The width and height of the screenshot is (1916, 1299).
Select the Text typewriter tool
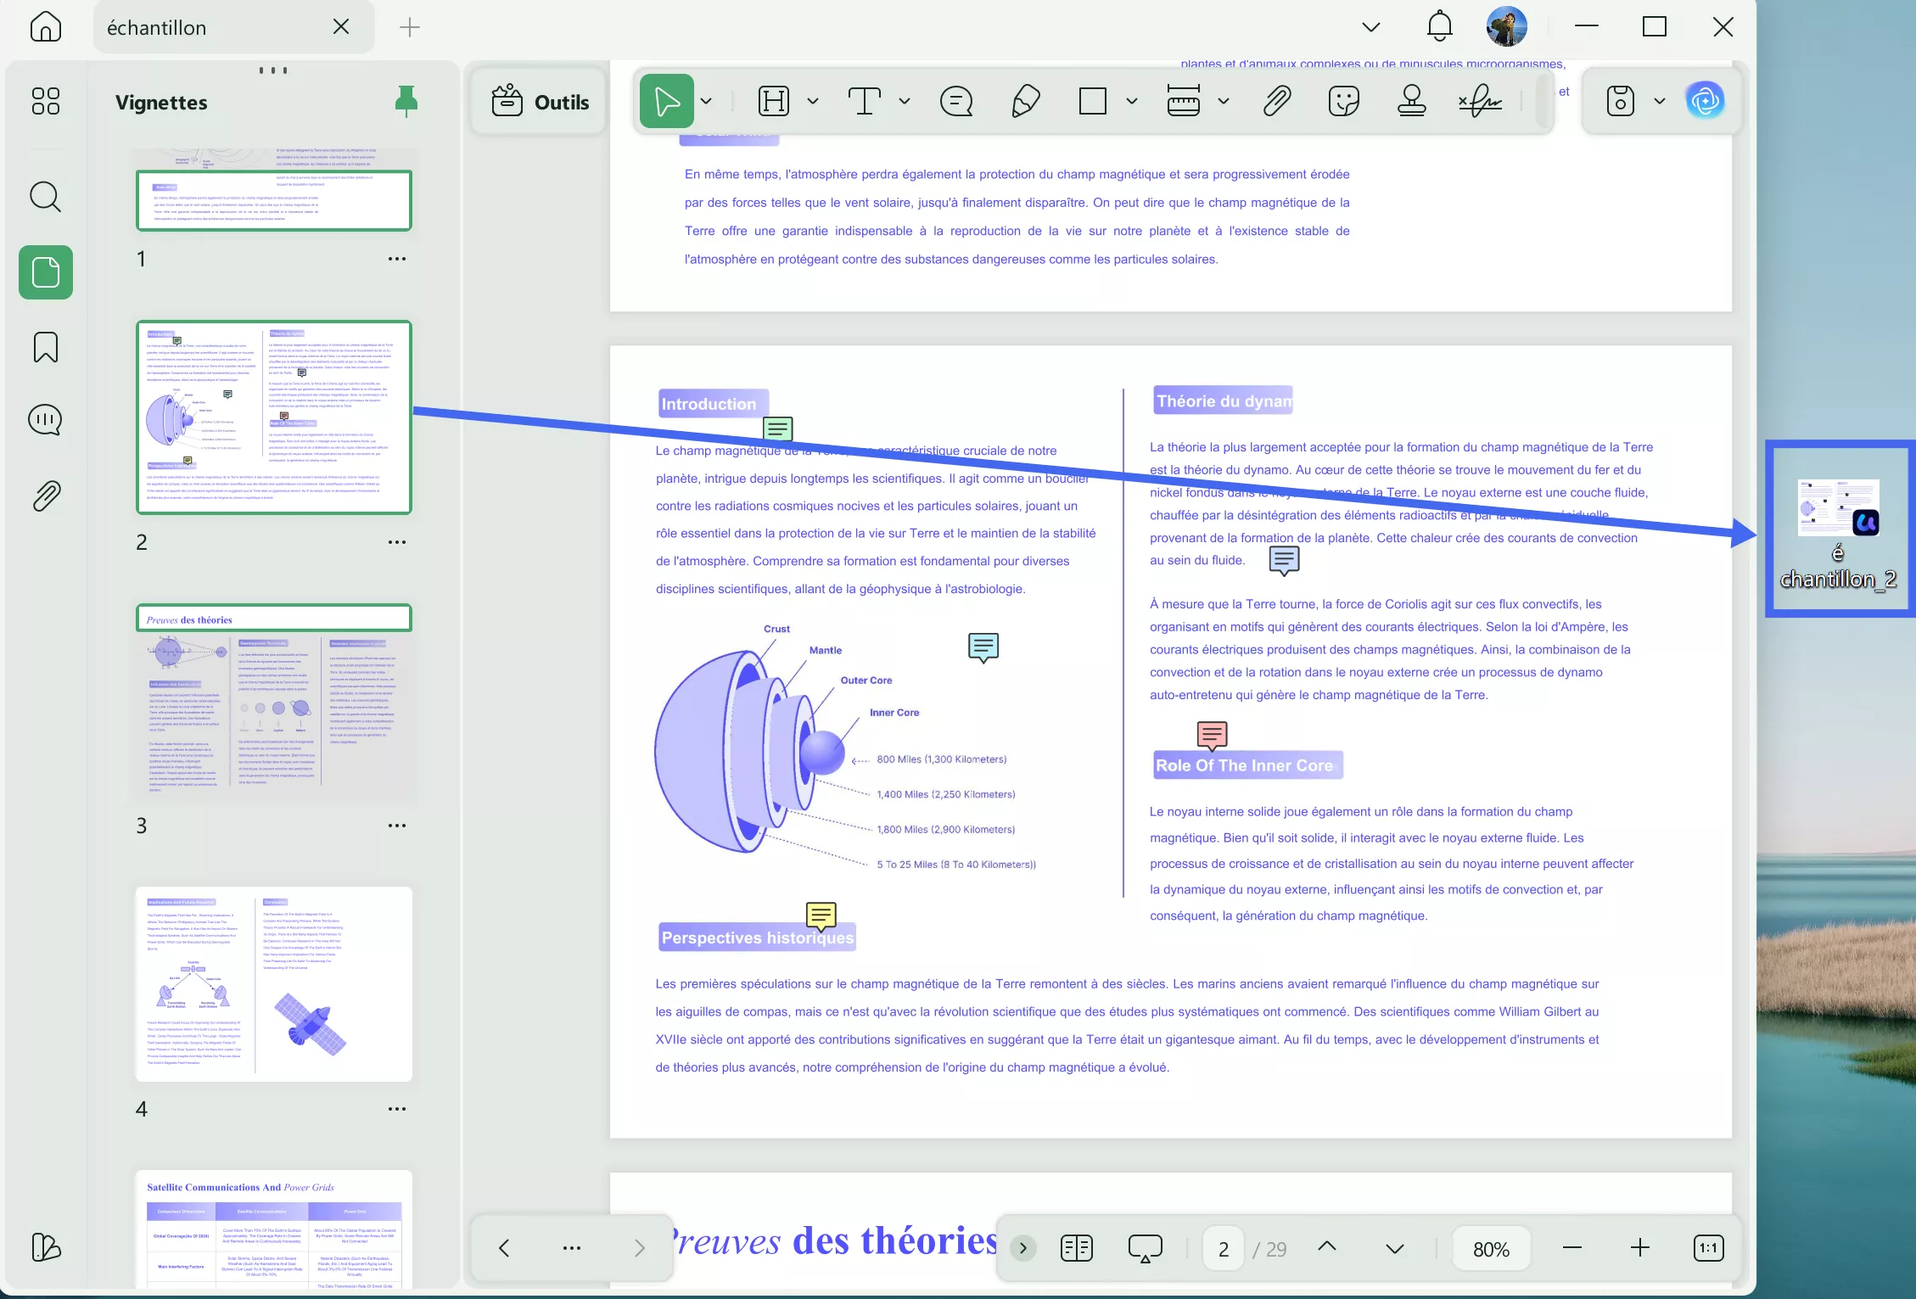click(x=864, y=101)
